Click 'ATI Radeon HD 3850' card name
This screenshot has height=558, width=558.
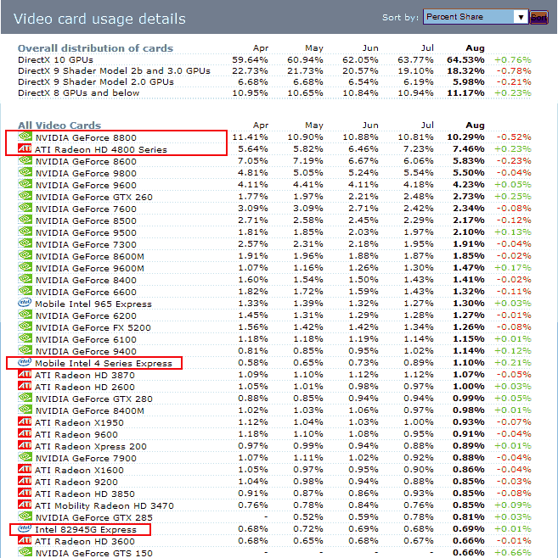coord(85,494)
